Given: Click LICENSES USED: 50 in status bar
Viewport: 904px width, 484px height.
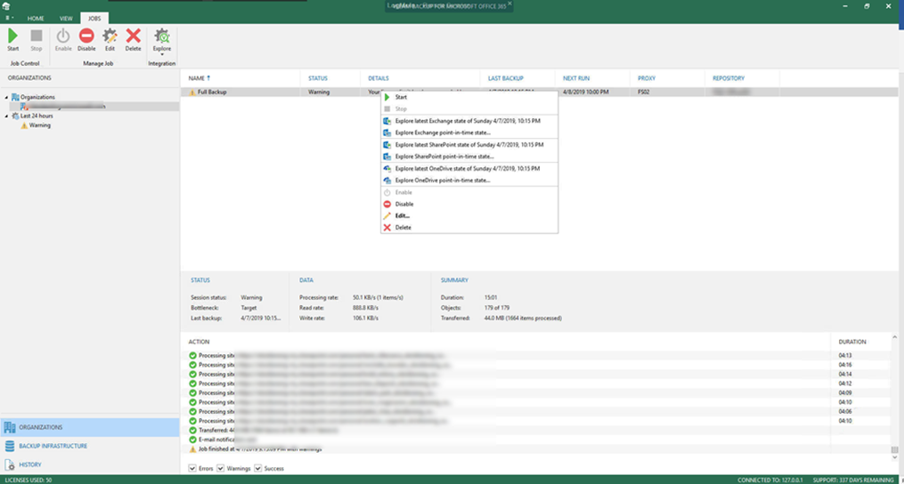Looking at the screenshot, I should (x=29, y=480).
